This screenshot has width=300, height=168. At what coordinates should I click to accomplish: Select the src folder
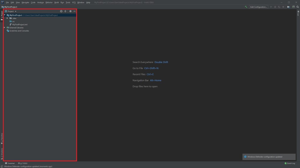pyautogui.click(x=13, y=21)
